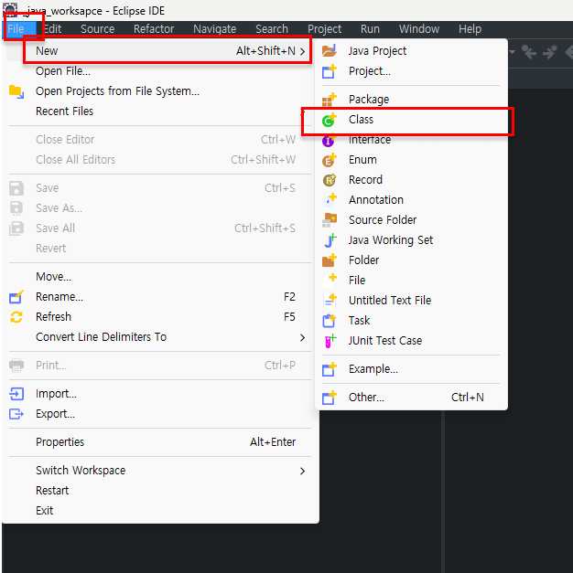
Task: Click the Package icon in submenu
Action: point(330,100)
